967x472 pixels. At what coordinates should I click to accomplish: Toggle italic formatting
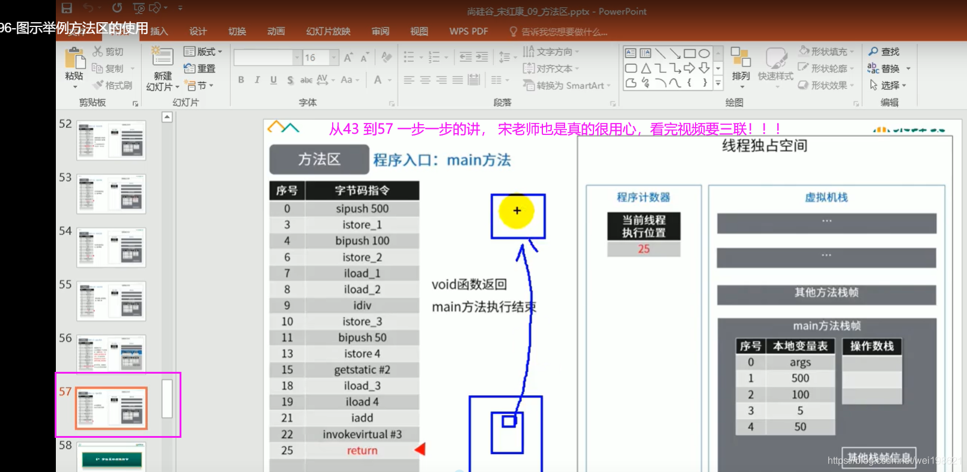[257, 80]
